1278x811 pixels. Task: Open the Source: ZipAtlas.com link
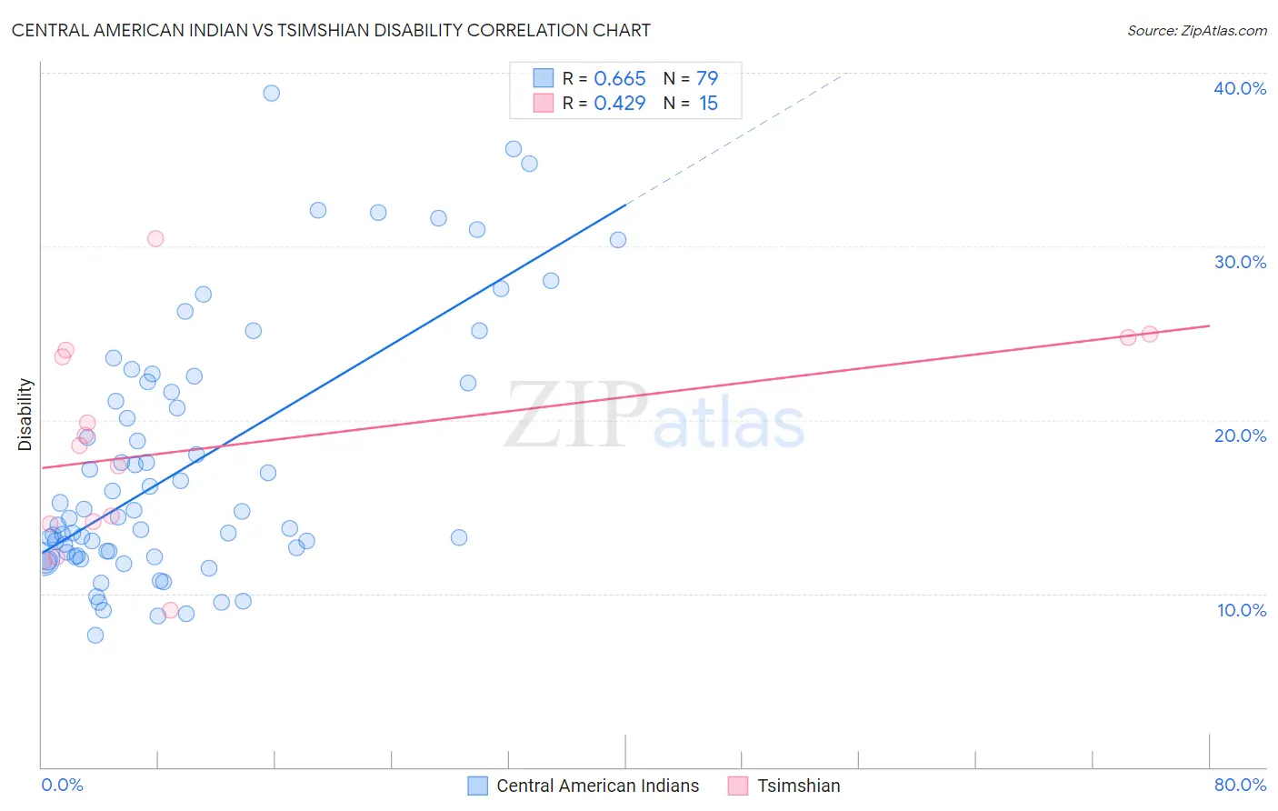(x=1197, y=30)
